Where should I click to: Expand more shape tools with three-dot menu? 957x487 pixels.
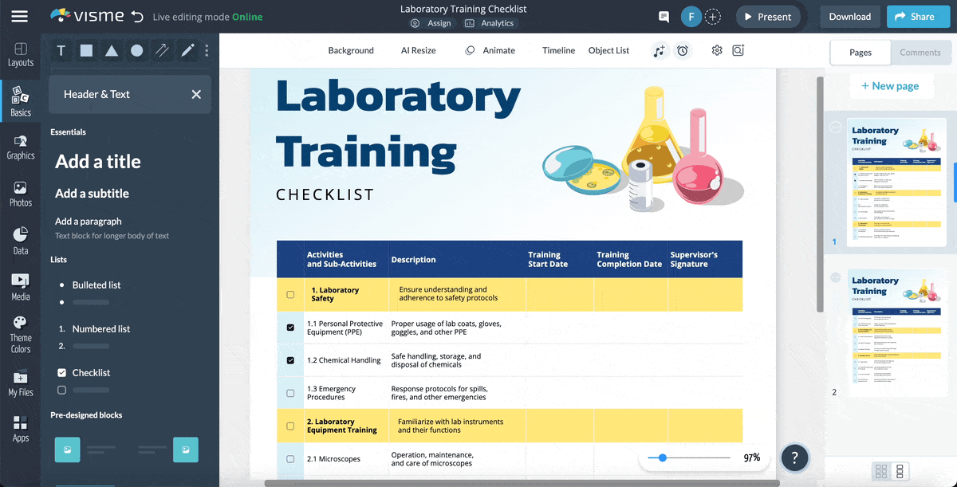pos(206,50)
